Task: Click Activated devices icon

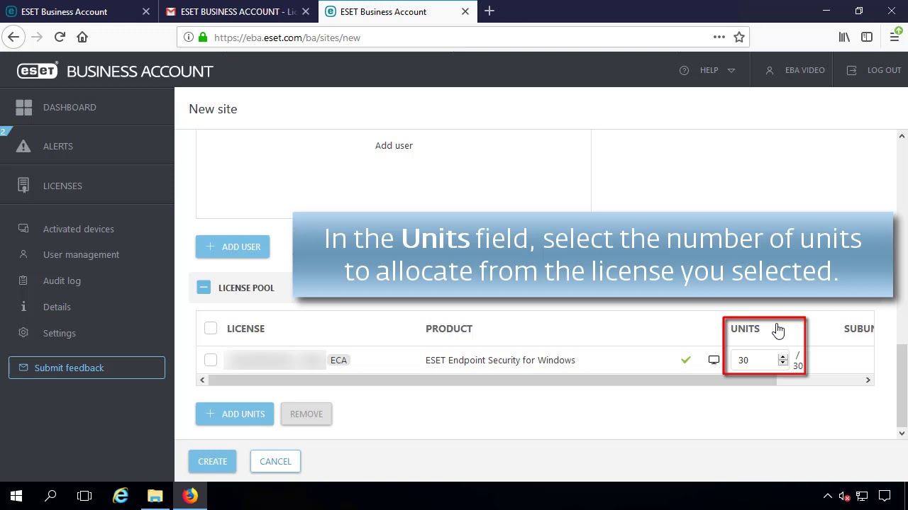Action: coord(23,229)
